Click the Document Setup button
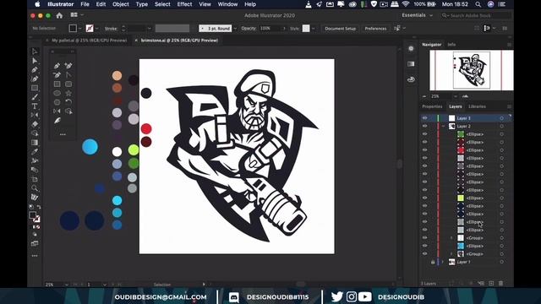Viewport: 541px width, 304px height. coord(340,29)
